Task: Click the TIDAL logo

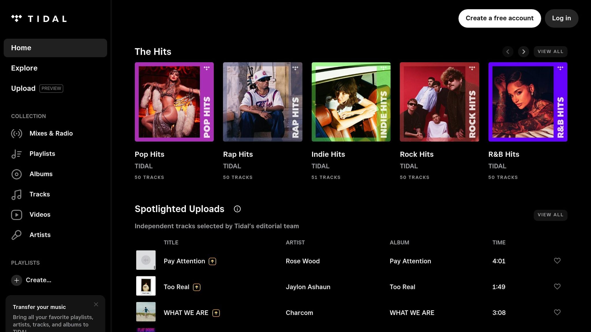Action: click(39, 18)
